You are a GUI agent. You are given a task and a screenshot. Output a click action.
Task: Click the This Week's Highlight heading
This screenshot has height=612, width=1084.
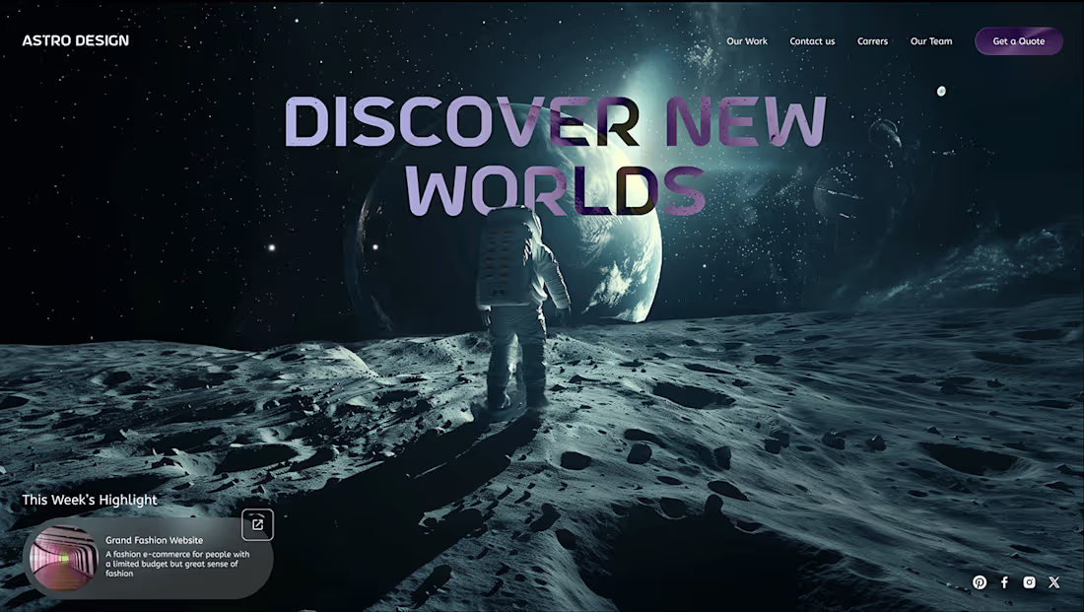coord(90,500)
